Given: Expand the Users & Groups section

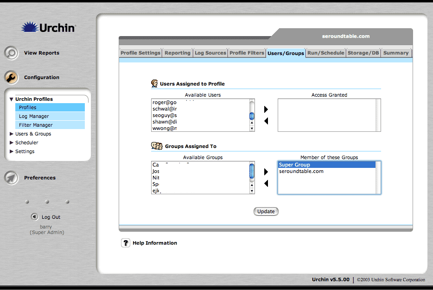Looking at the screenshot, I should 11,134.
